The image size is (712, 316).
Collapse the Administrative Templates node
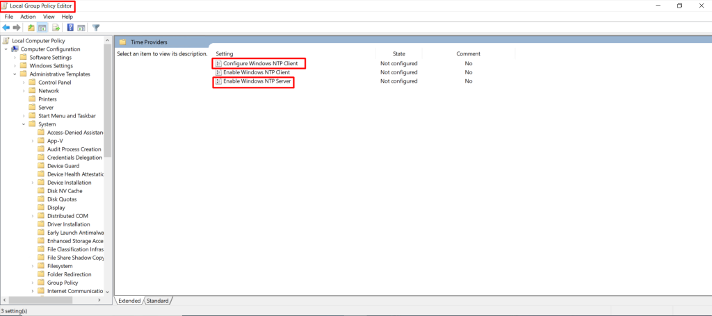coord(15,74)
